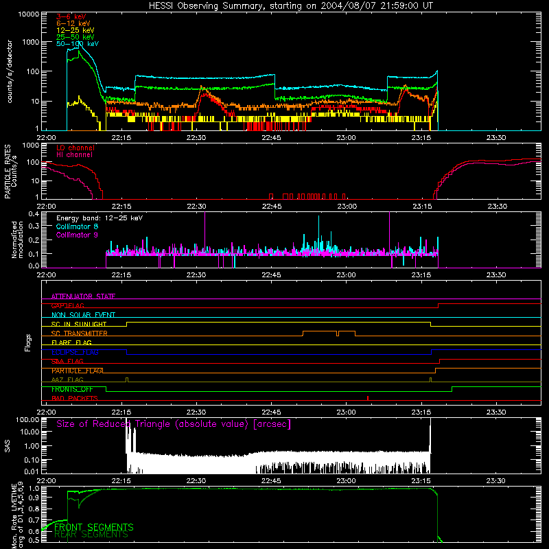Select the 25-50 keV legend label

click(x=75, y=37)
